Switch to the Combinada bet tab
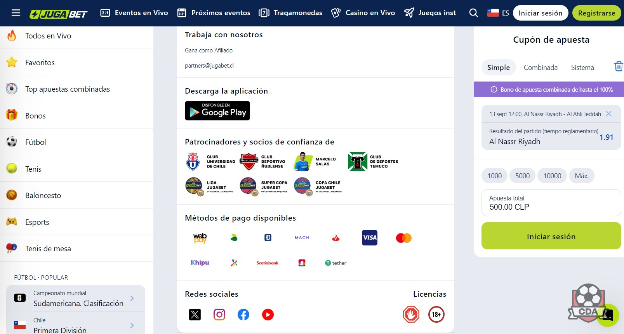 [541, 68]
